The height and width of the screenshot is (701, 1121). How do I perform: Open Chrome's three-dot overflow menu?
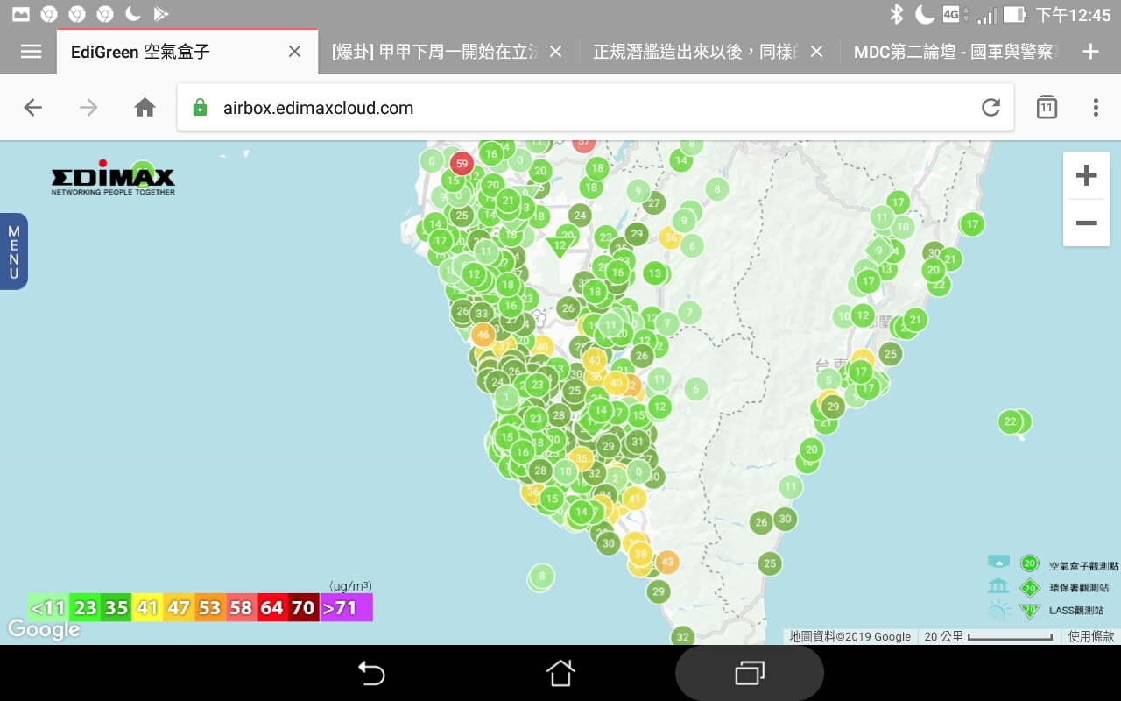1096,108
